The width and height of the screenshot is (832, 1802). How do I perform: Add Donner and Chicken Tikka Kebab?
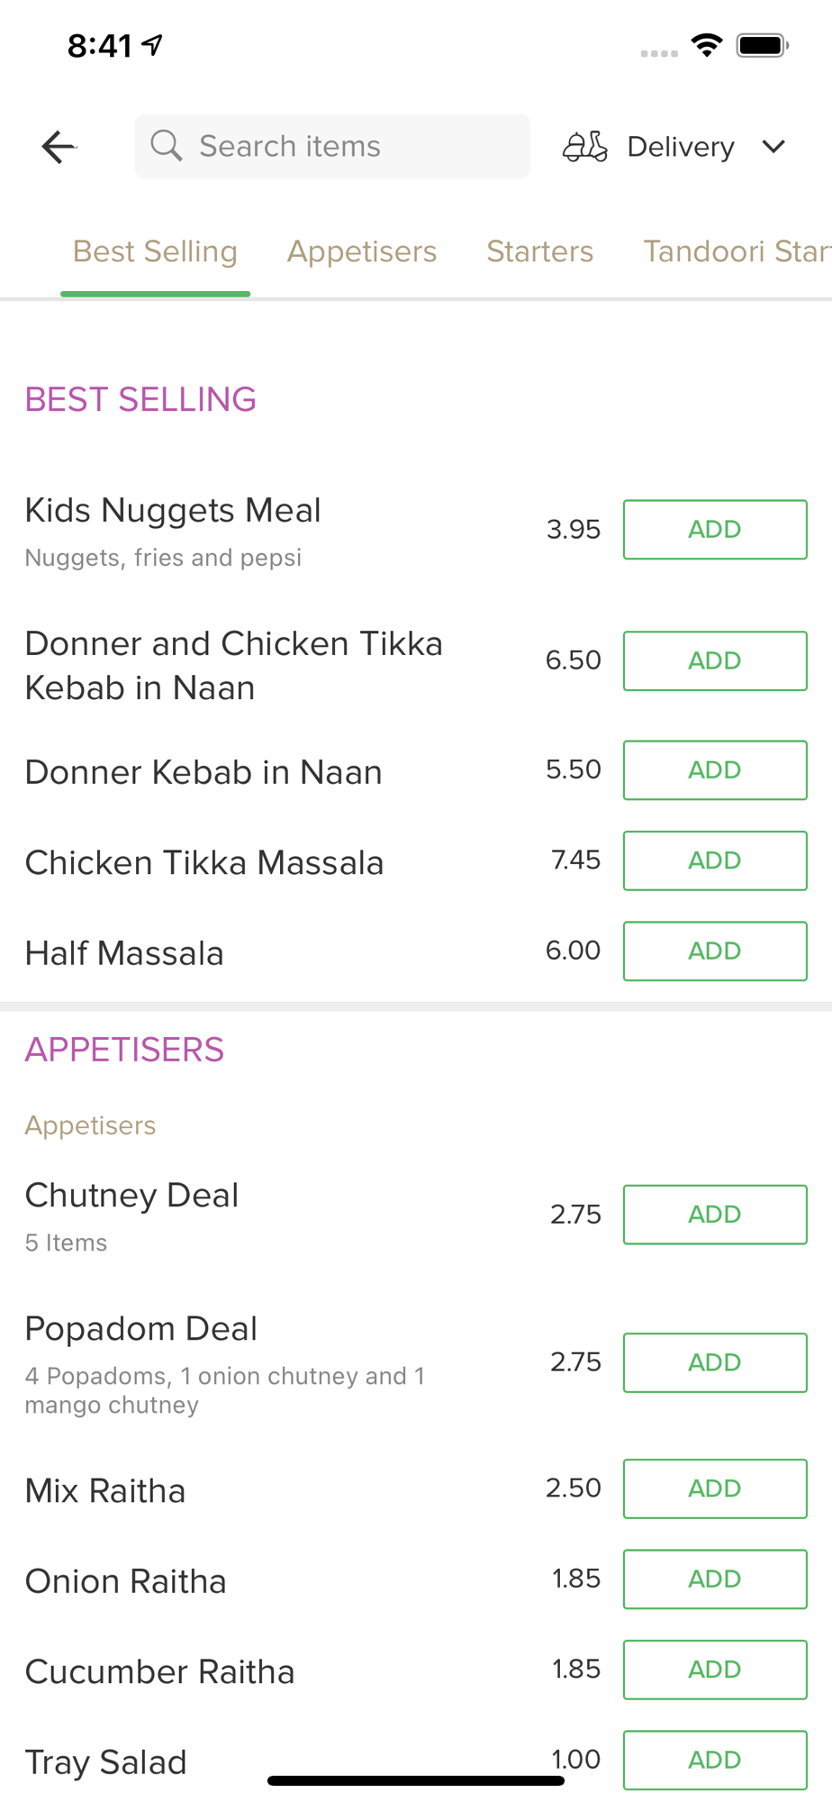pos(715,661)
